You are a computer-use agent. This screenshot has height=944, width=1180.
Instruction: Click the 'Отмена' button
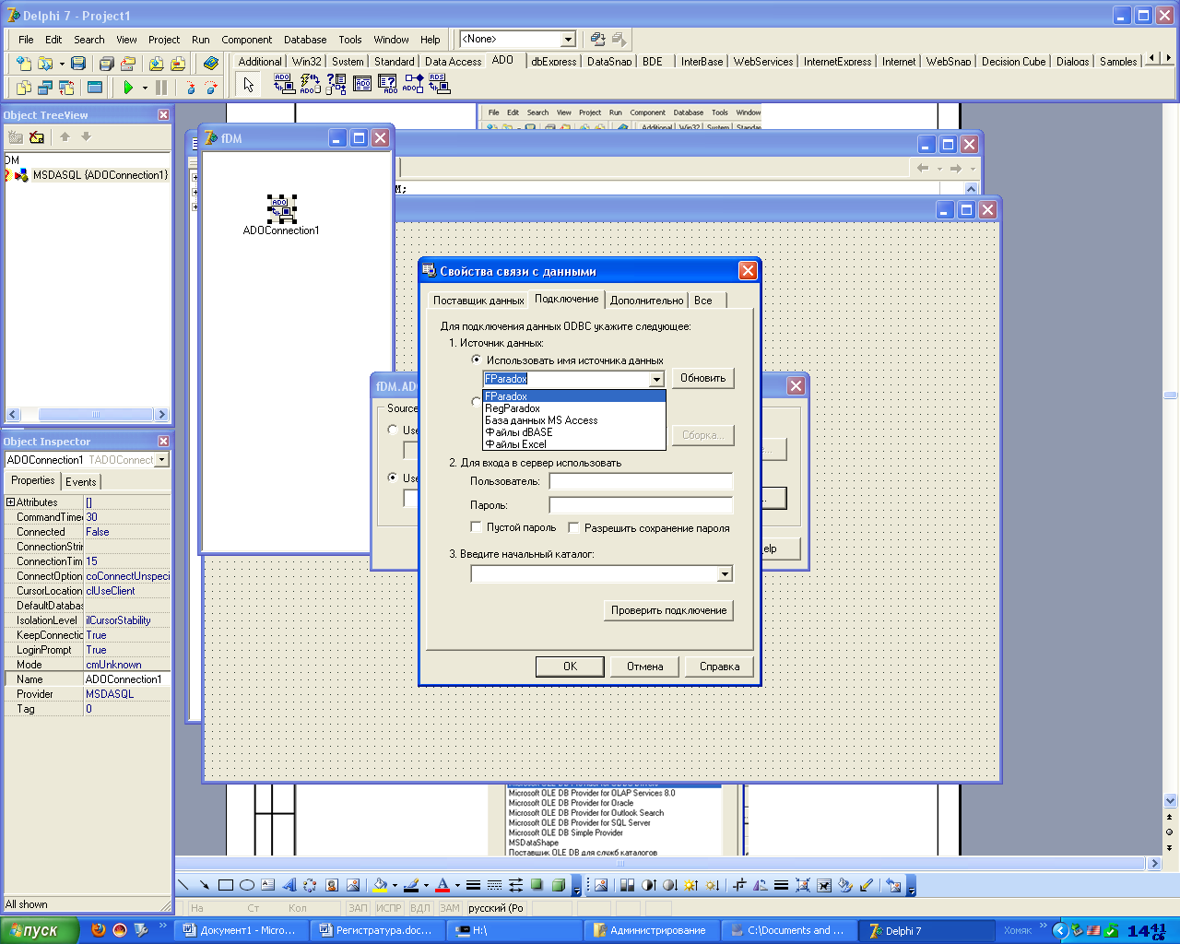[645, 667]
